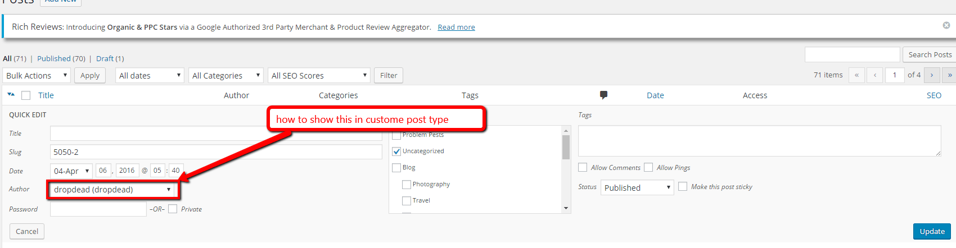The width and height of the screenshot is (956, 248).
Task: Check the Photography category
Action: click(x=407, y=185)
